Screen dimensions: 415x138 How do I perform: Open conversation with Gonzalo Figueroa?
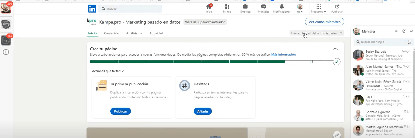coord(382,115)
